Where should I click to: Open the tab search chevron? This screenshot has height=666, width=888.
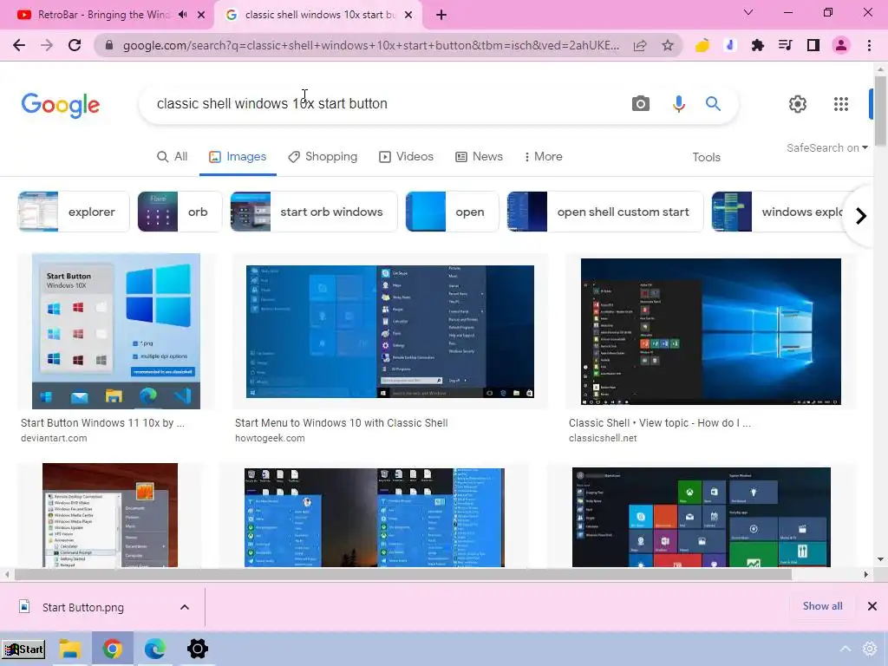tap(748, 12)
